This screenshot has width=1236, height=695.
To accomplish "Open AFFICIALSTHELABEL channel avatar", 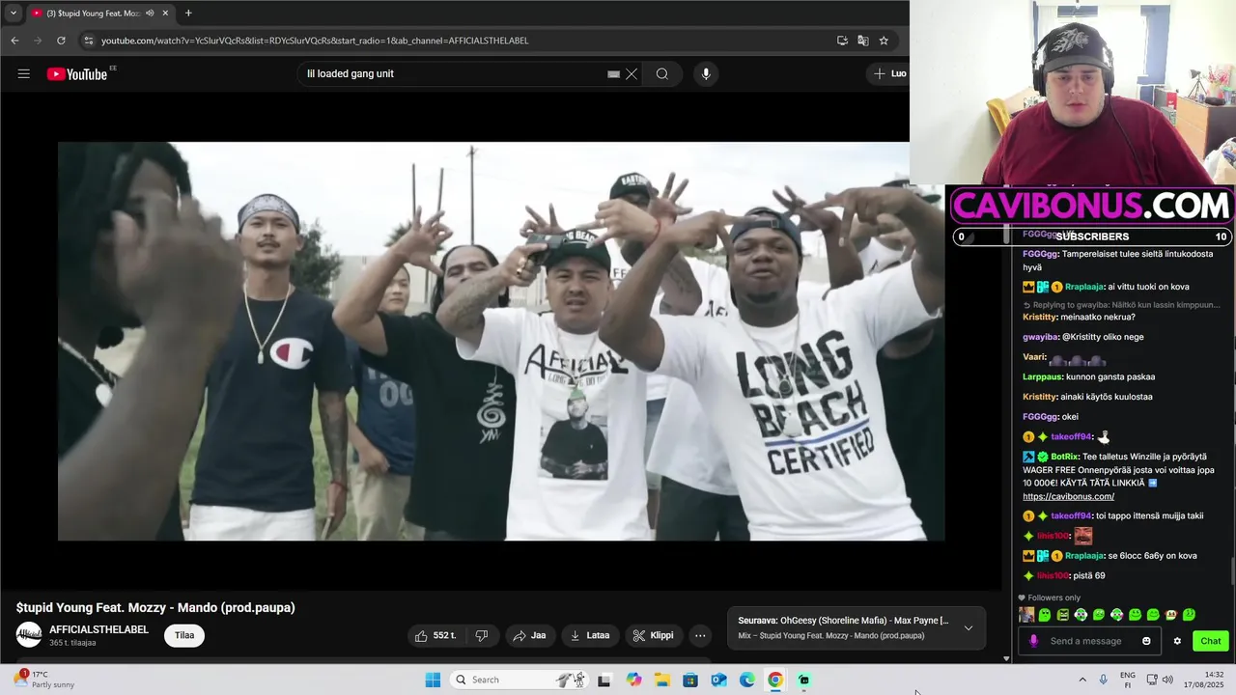I will (29, 635).
